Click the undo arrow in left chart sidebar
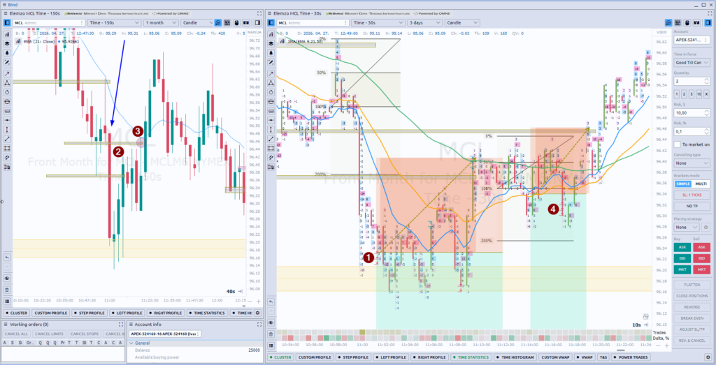 [x=6, y=256]
